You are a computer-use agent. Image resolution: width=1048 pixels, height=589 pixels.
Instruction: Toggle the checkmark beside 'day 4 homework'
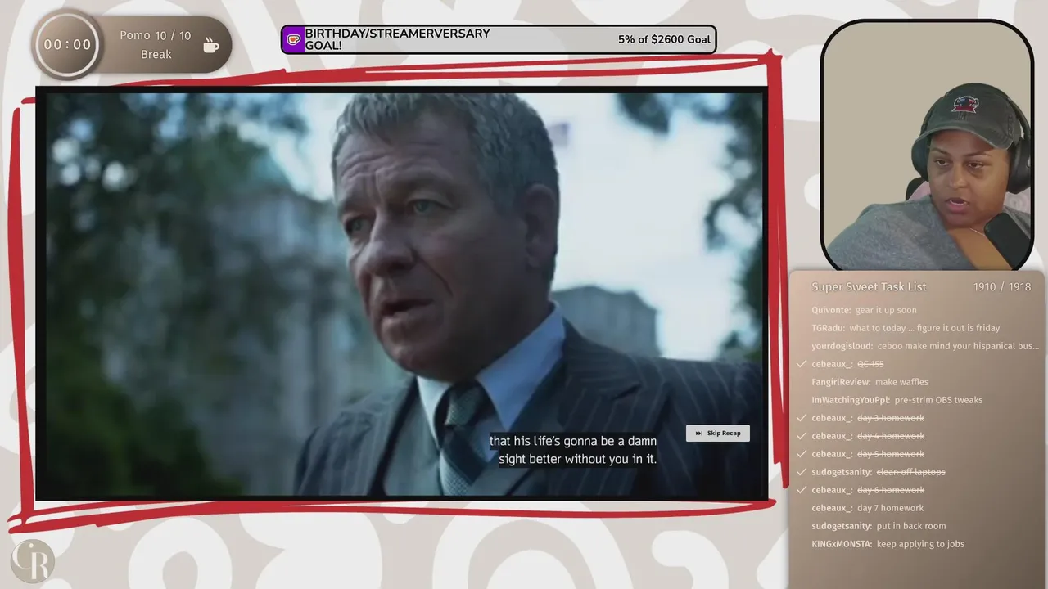click(800, 436)
